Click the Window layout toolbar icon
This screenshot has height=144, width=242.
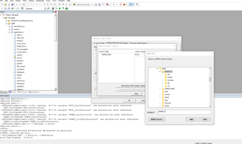point(131,4)
